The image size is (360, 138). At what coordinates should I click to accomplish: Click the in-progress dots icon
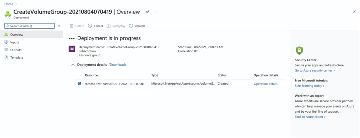[72, 39]
